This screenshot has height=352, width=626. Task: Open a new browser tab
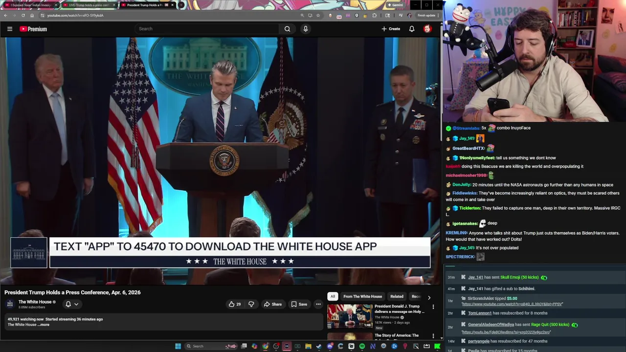pos(181,5)
